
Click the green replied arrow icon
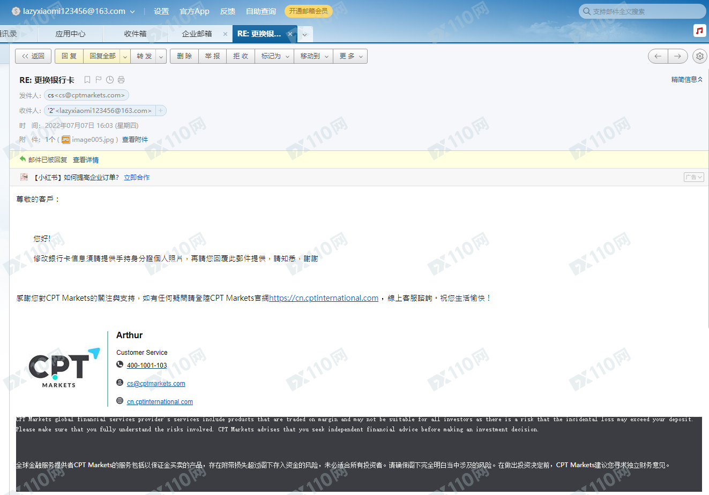click(23, 159)
